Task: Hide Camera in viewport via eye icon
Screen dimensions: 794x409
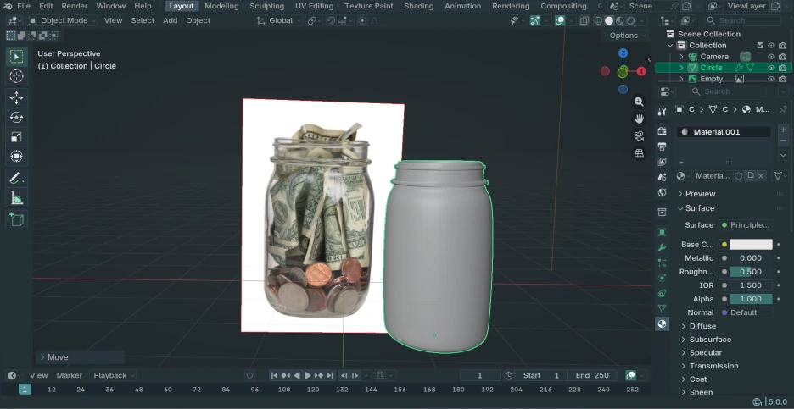Action: tap(771, 57)
